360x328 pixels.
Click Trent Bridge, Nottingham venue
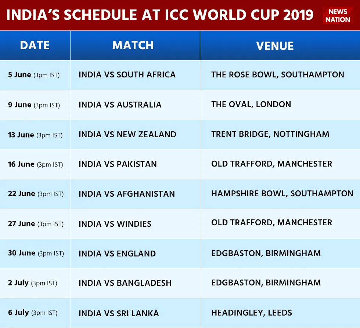[x=270, y=134]
